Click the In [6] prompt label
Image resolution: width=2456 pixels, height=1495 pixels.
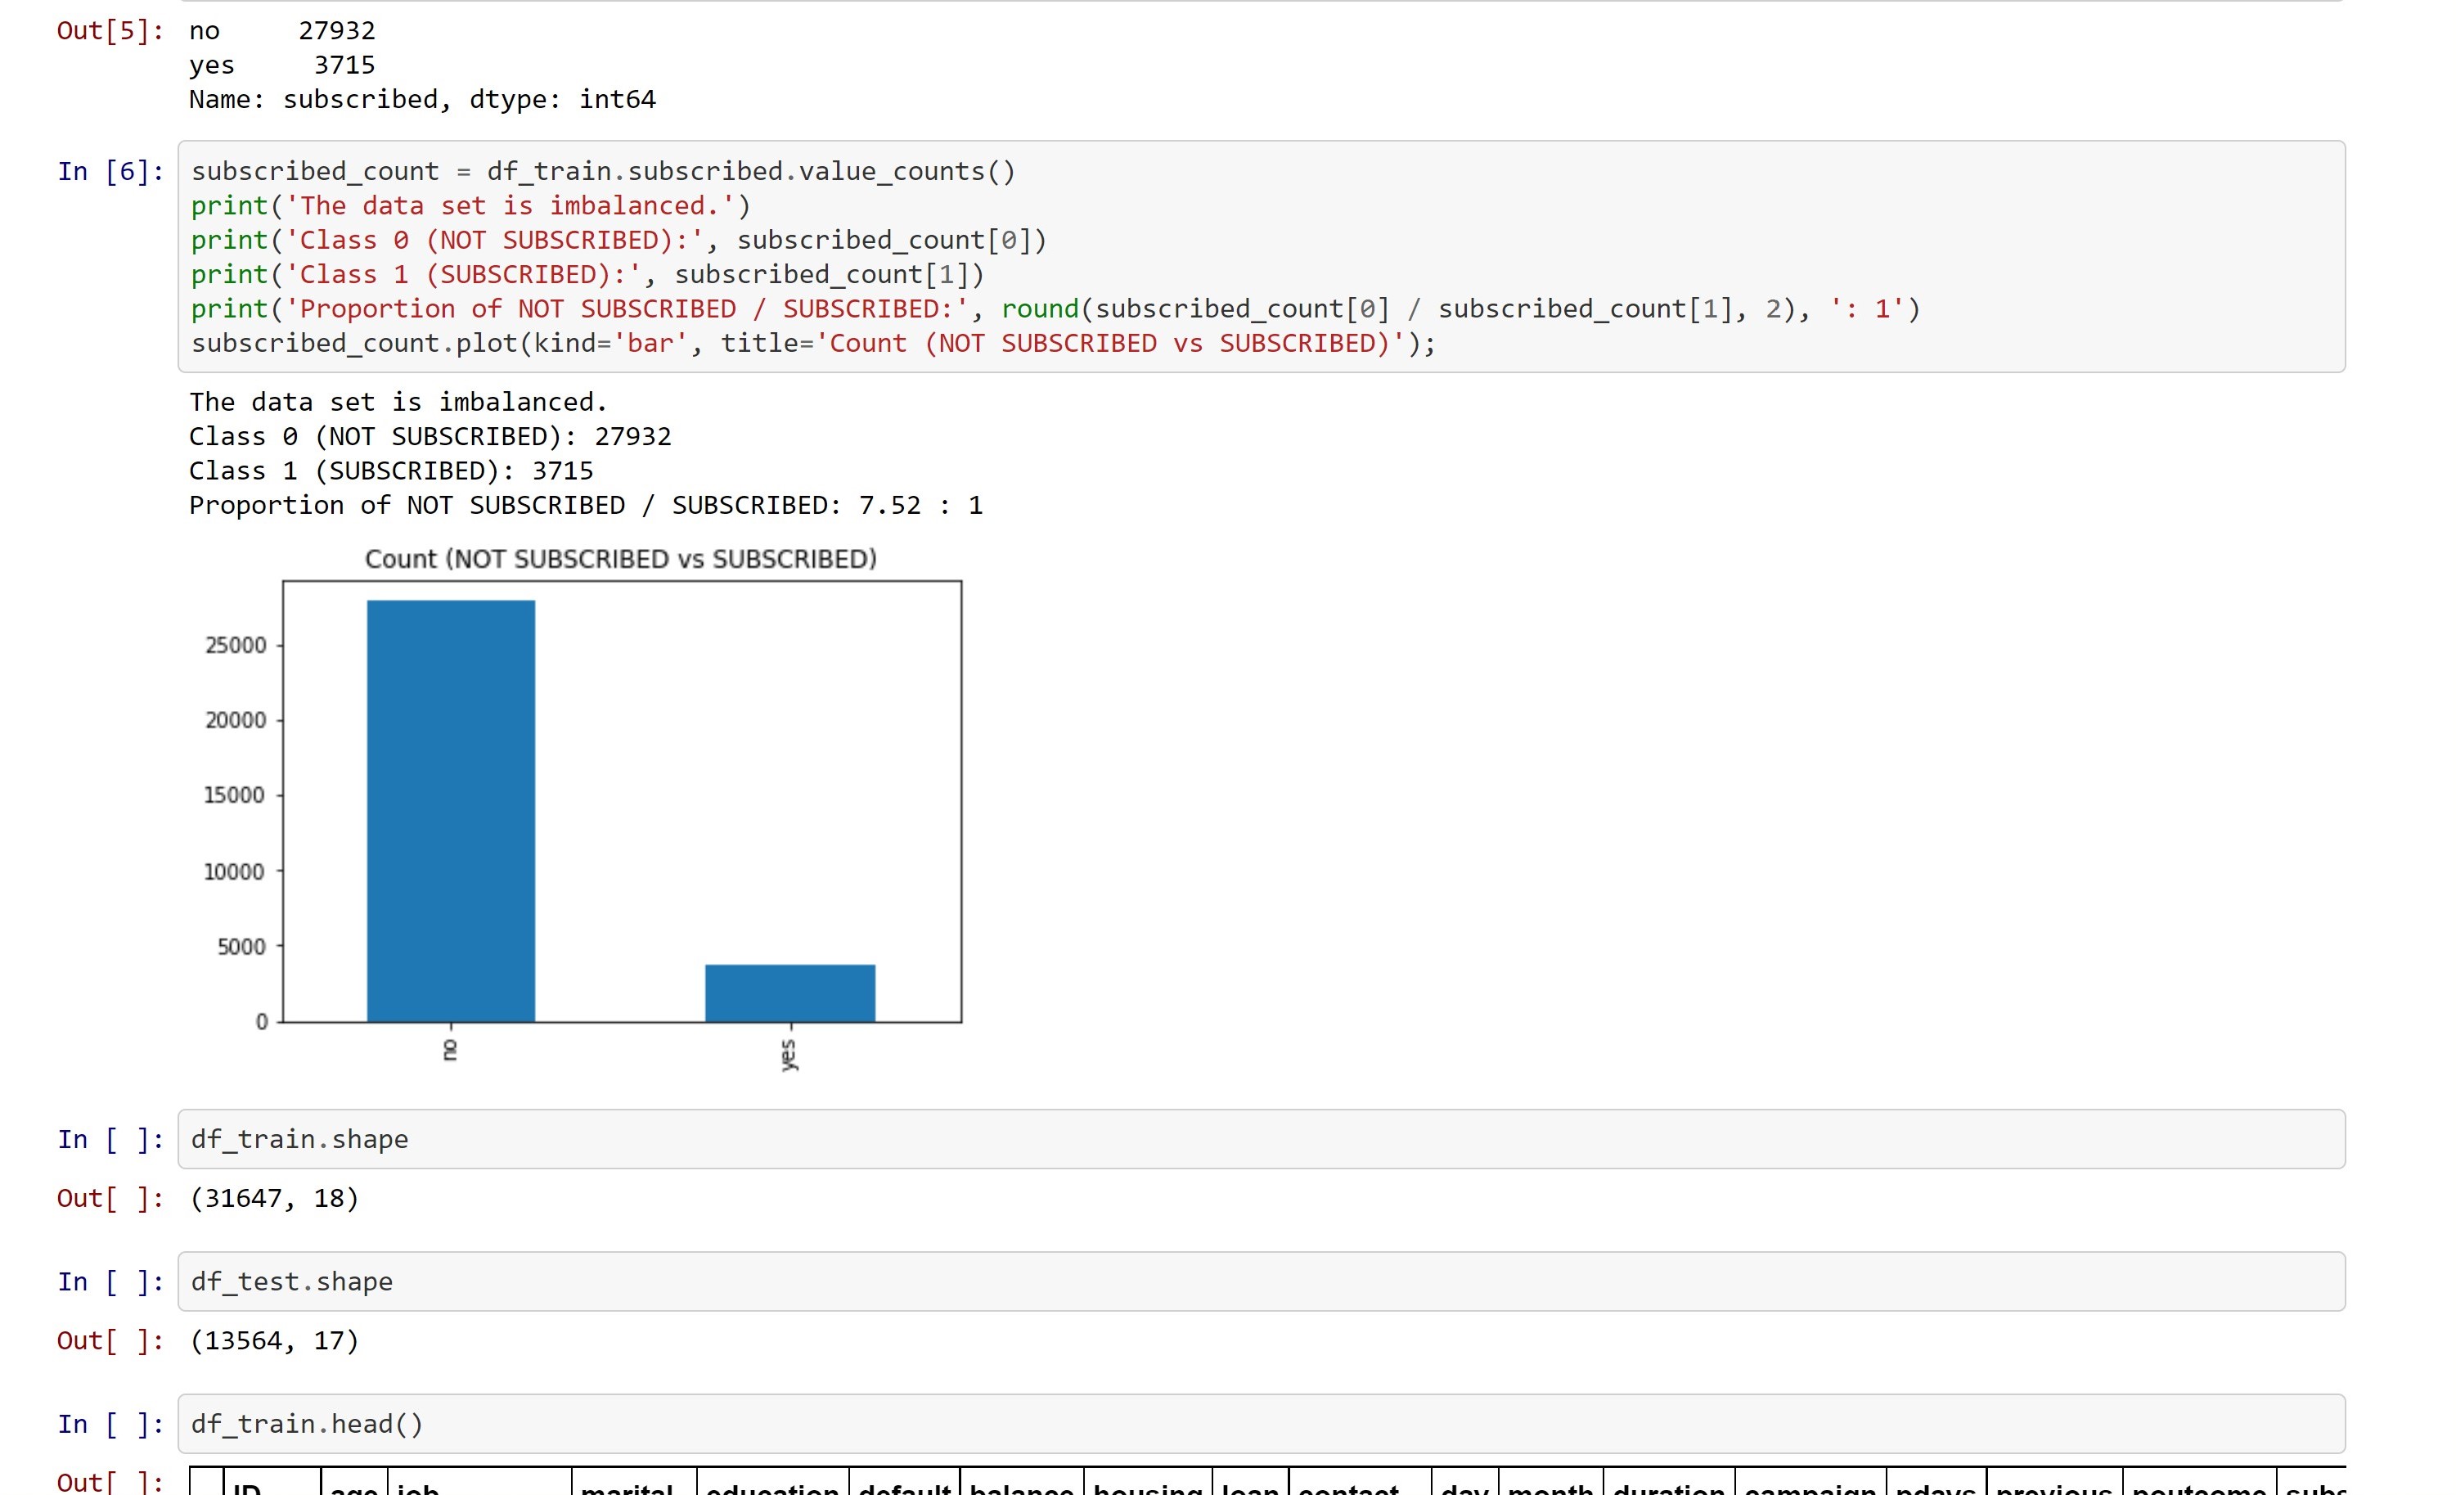[x=110, y=173]
